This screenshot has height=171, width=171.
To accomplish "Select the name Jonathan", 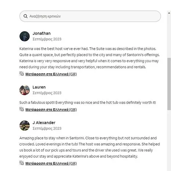I will pos(41,33).
